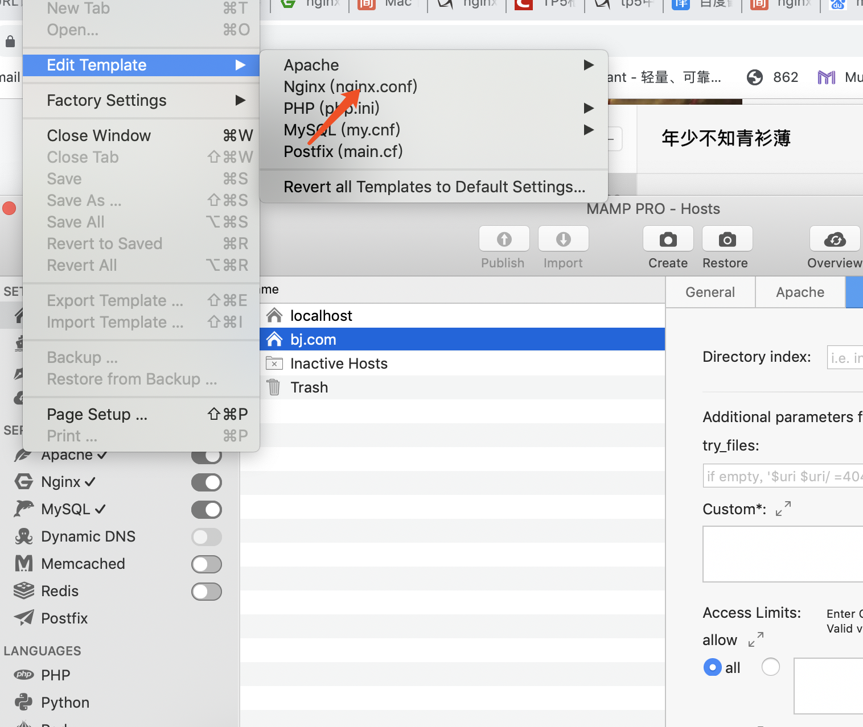Expand the allow field with arrows icon
This screenshot has height=727, width=863.
point(756,639)
